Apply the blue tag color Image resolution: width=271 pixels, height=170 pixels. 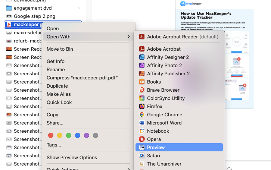(78, 135)
